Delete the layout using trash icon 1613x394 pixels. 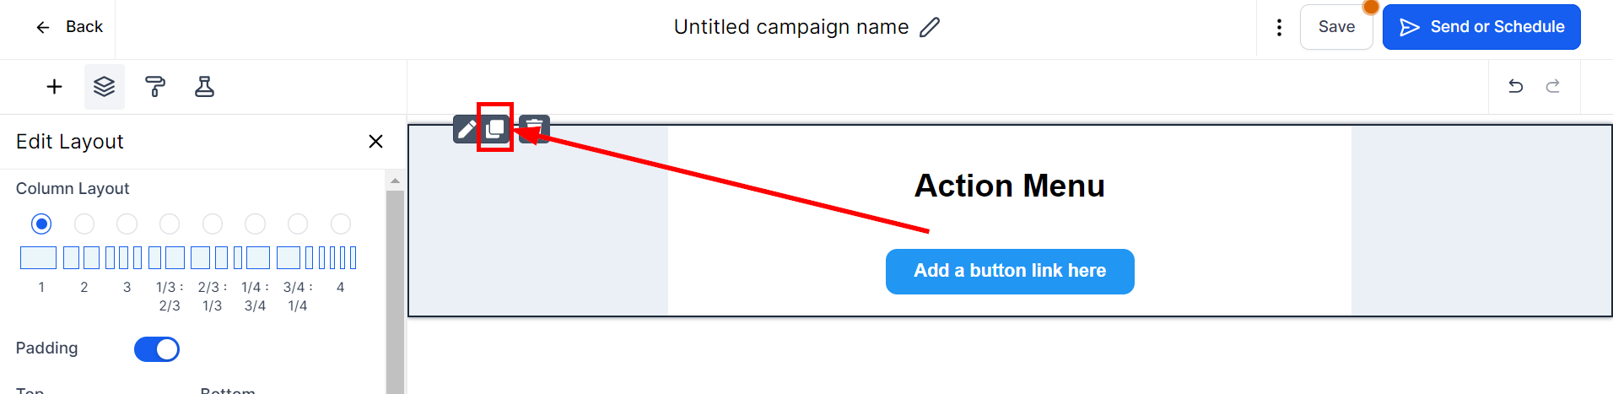535,129
